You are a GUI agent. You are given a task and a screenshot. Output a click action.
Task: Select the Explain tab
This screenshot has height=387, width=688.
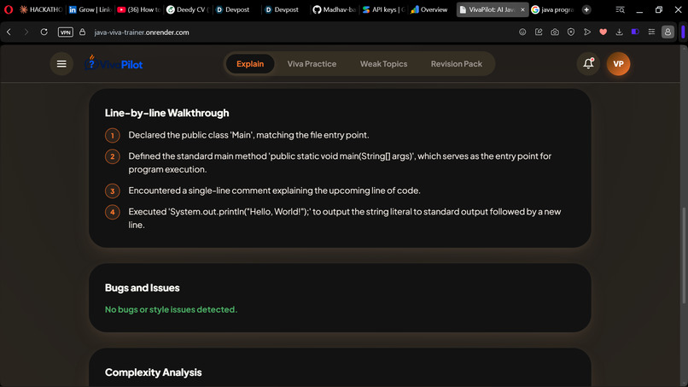250,64
